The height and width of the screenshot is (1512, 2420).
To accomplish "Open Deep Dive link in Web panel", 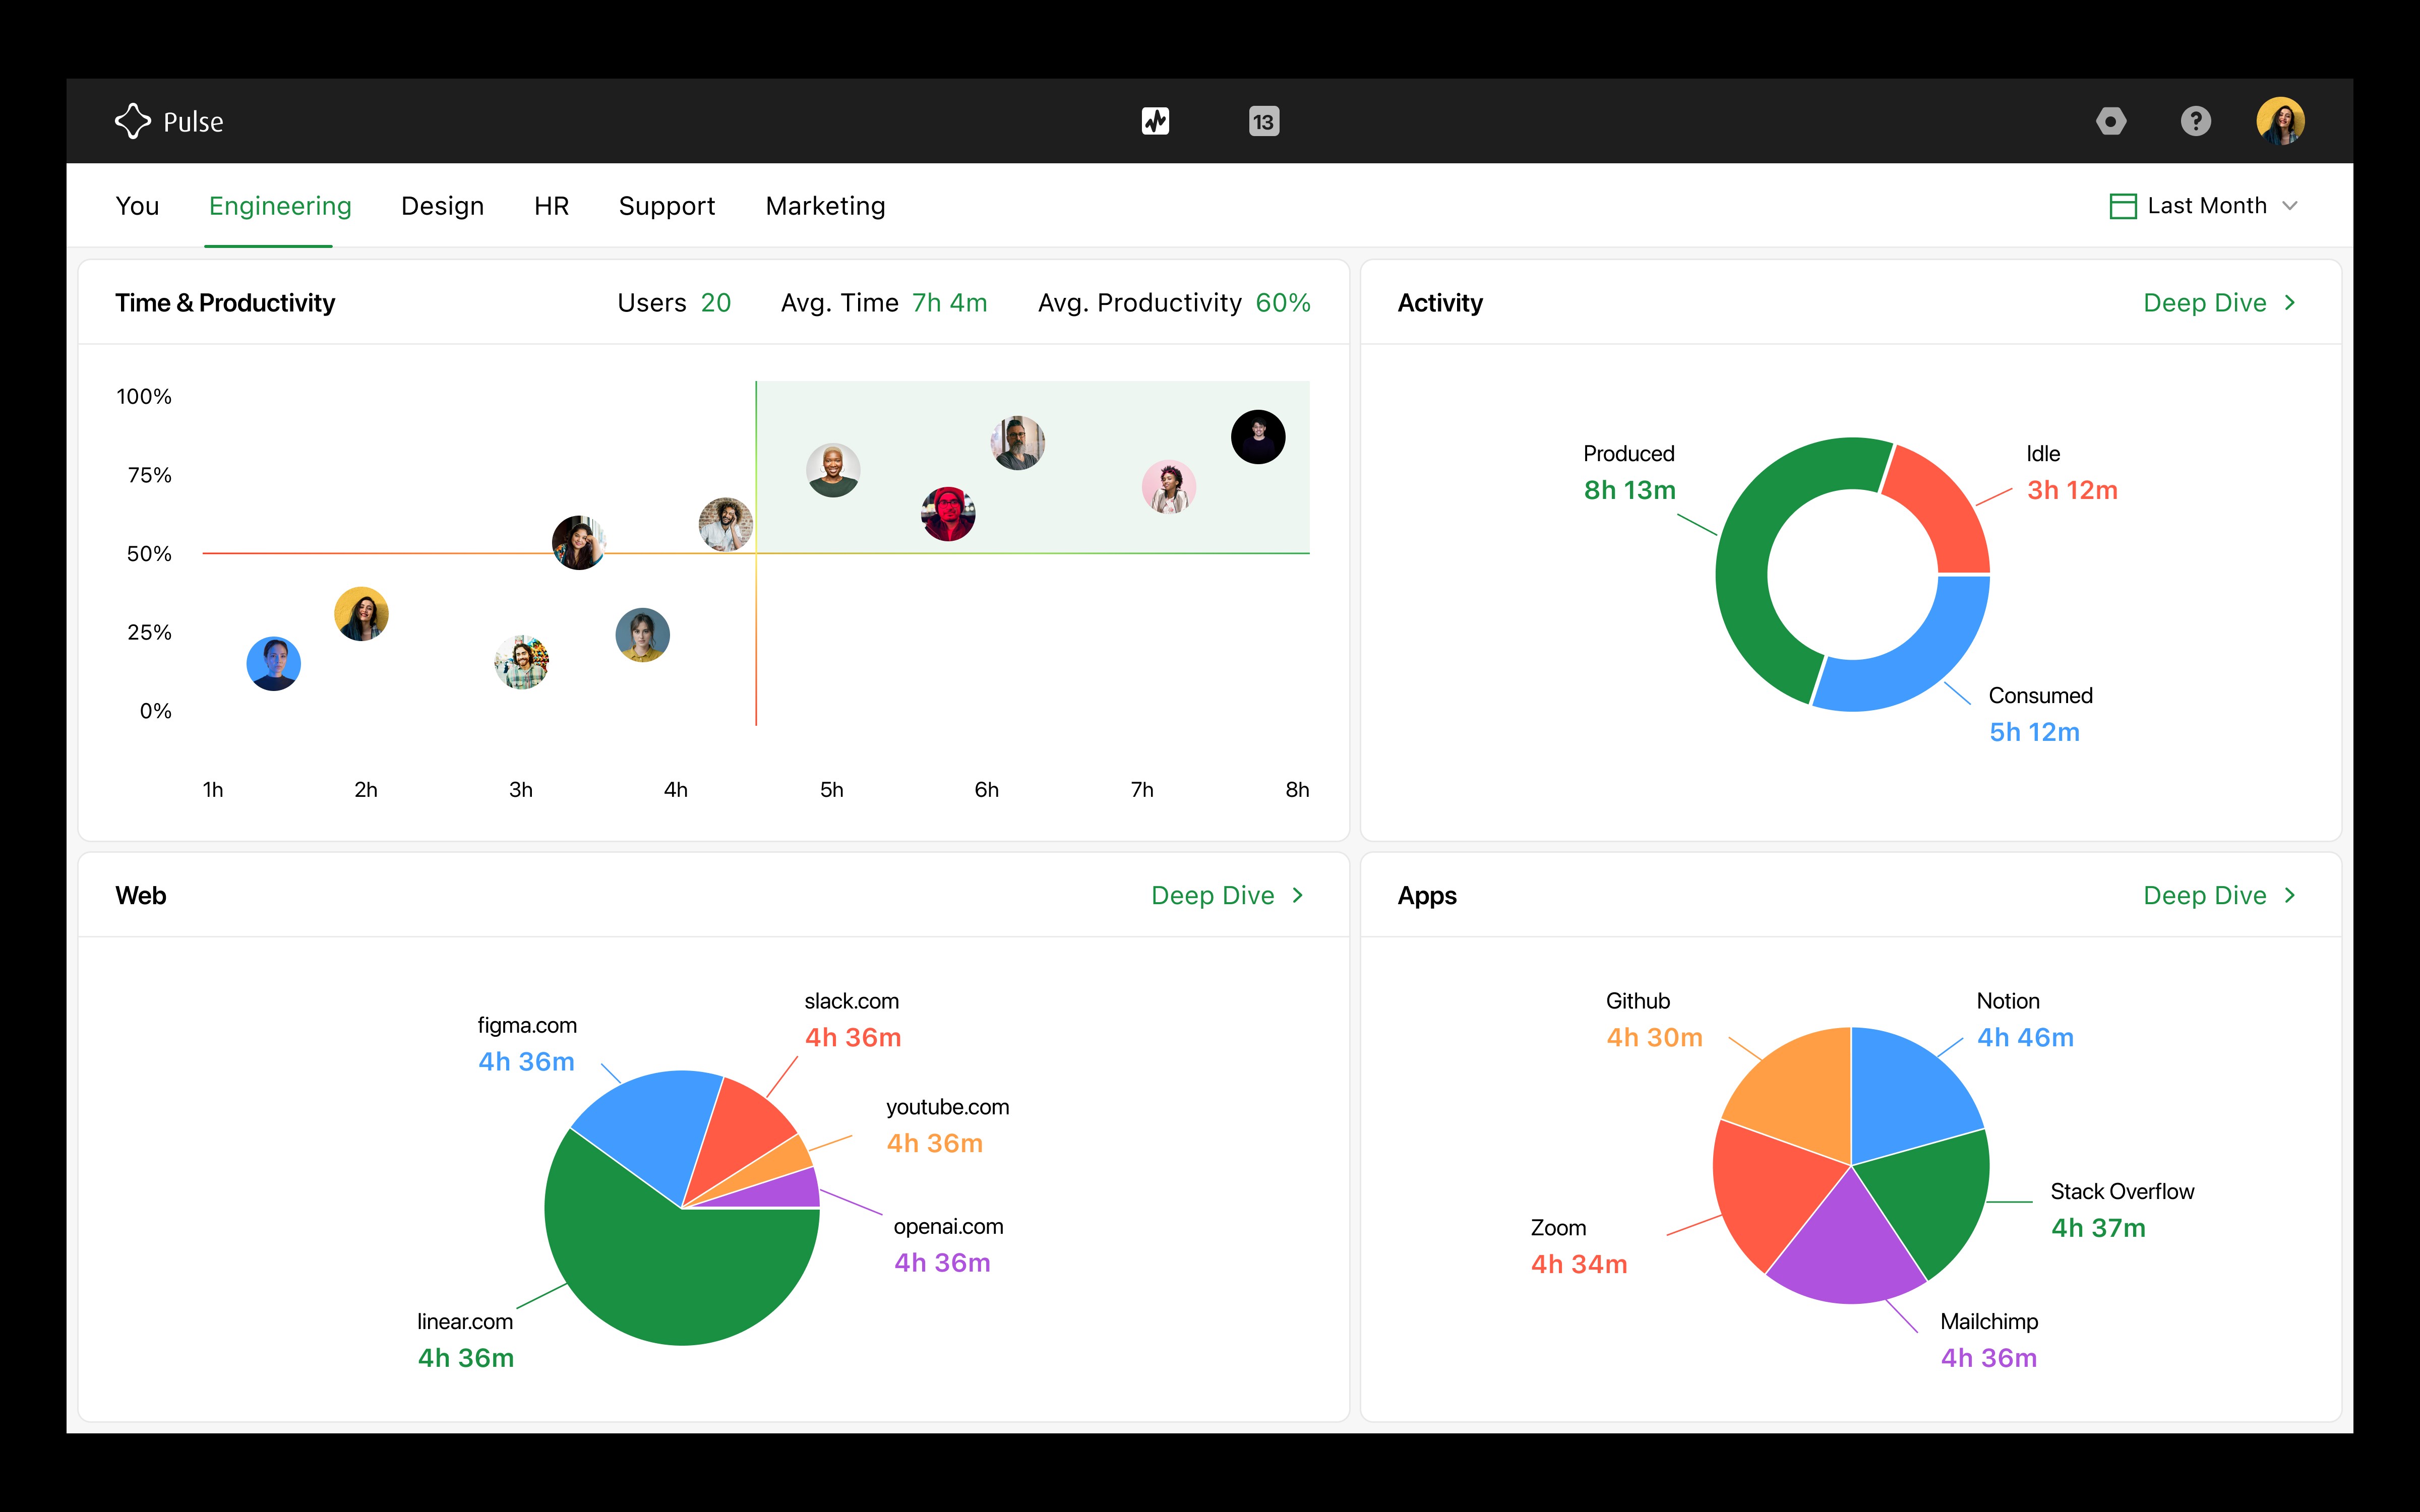I will coord(1212,895).
